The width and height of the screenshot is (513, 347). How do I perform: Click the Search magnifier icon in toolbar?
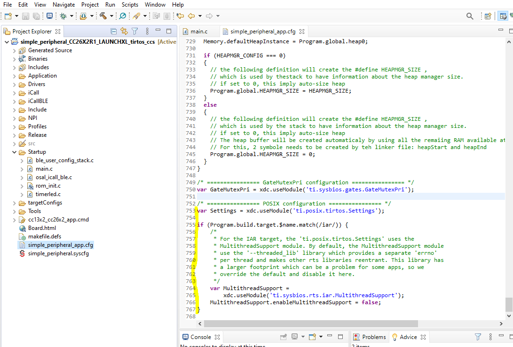click(470, 16)
